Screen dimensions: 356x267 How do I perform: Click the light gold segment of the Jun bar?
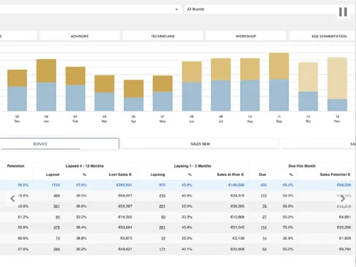pos(192,72)
